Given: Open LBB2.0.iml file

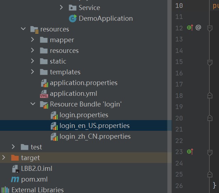Looking at the screenshot, I should (x=37, y=168).
